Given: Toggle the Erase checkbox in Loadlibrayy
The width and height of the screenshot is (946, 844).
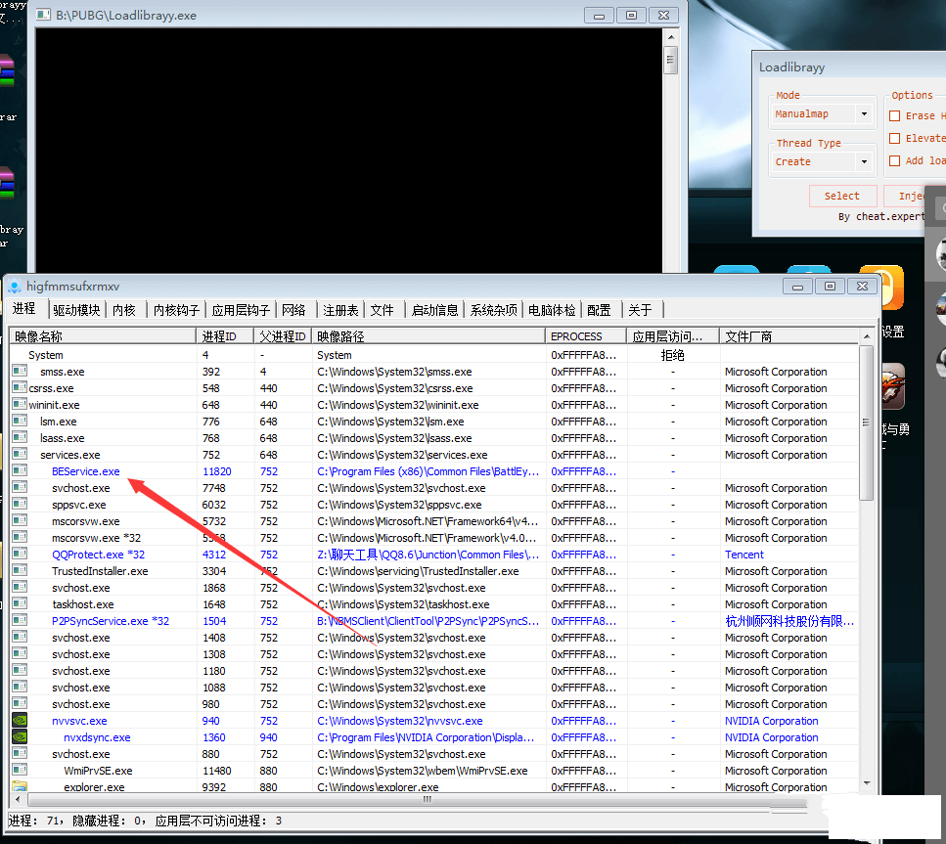Looking at the screenshot, I should (x=895, y=115).
